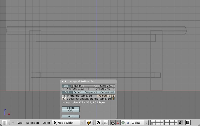
Task: Click the Blend 0.8 slider
Action: (84, 86)
